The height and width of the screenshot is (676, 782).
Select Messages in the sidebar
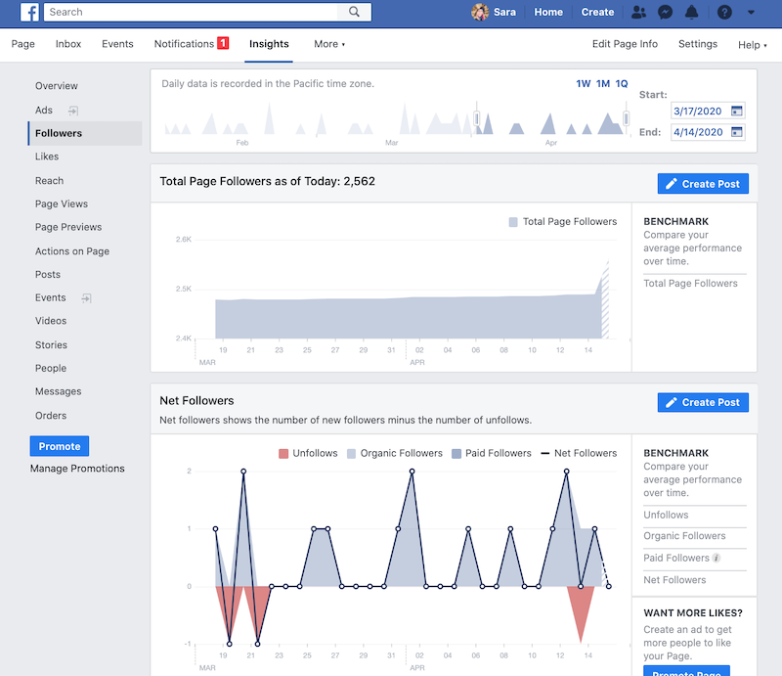pyautogui.click(x=59, y=391)
